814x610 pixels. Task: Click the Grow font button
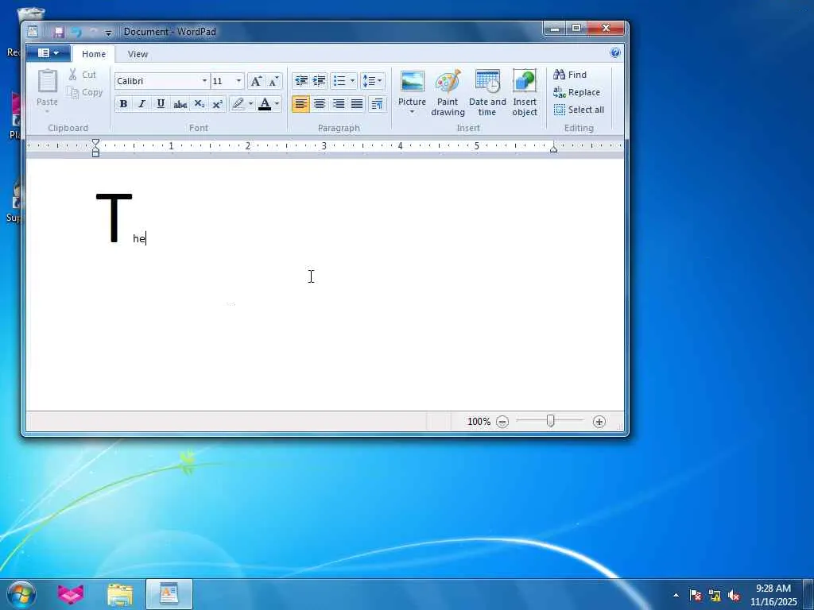[256, 81]
